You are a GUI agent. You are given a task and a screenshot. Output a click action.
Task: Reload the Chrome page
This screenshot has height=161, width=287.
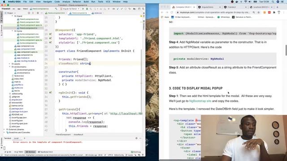coord(172,13)
